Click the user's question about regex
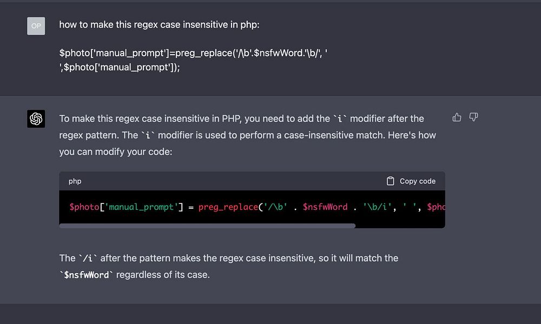The height and width of the screenshot is (324, 541). (x=163, y=25)
